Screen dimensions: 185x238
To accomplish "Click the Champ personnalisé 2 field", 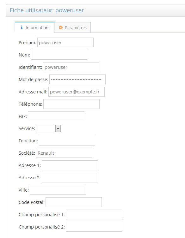I will click(94, 227).
